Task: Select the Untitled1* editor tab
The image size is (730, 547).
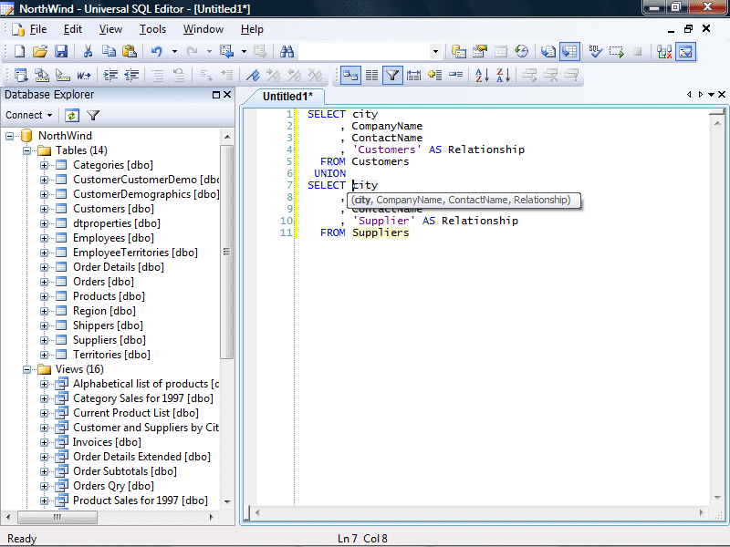Action: (287, 97)
